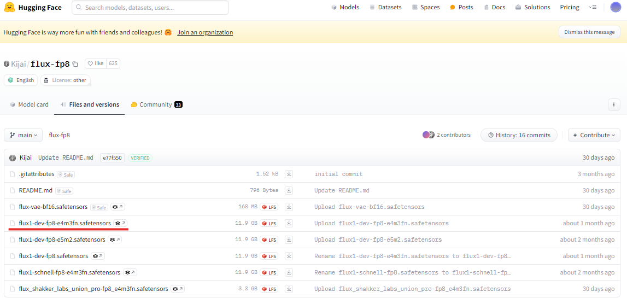627x298 pixels.
Task: Click the 625 likes count
Action: point(113,63)
